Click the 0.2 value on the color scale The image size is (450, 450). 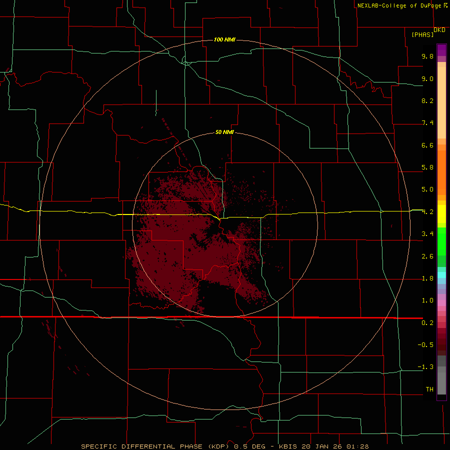tap(427, 323)
